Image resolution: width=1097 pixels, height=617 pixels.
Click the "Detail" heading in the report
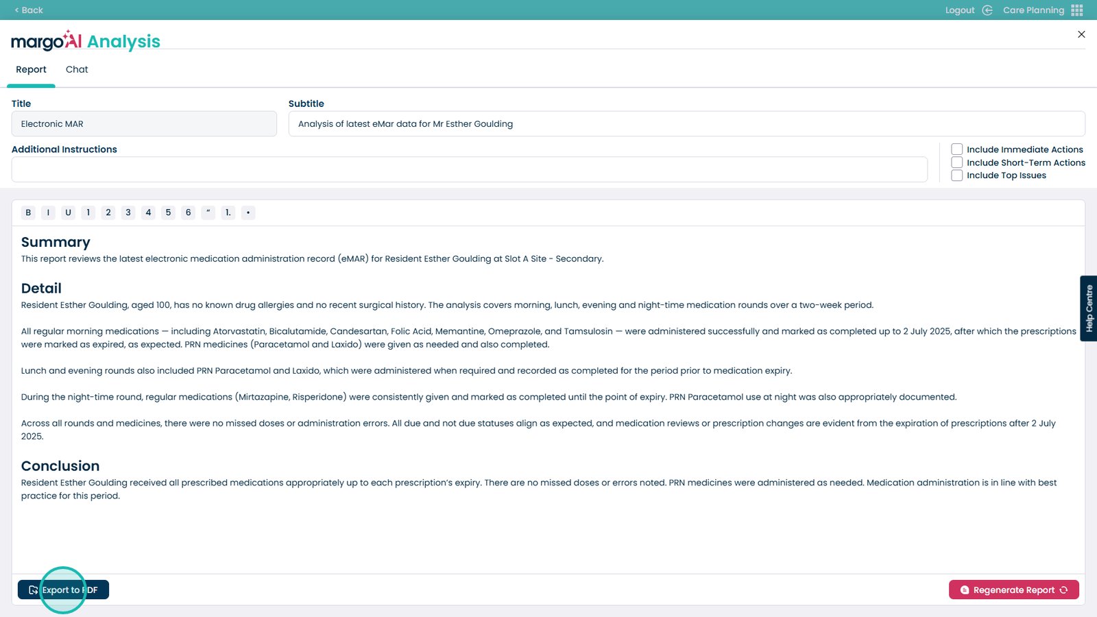point(41,289)
